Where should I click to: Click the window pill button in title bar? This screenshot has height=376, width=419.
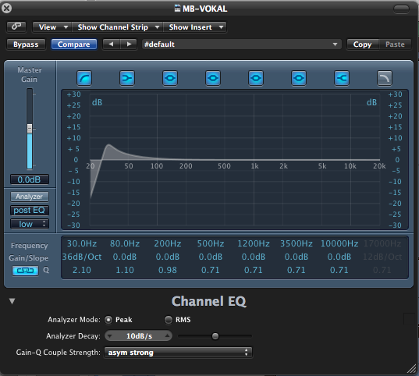click(401, 9)
